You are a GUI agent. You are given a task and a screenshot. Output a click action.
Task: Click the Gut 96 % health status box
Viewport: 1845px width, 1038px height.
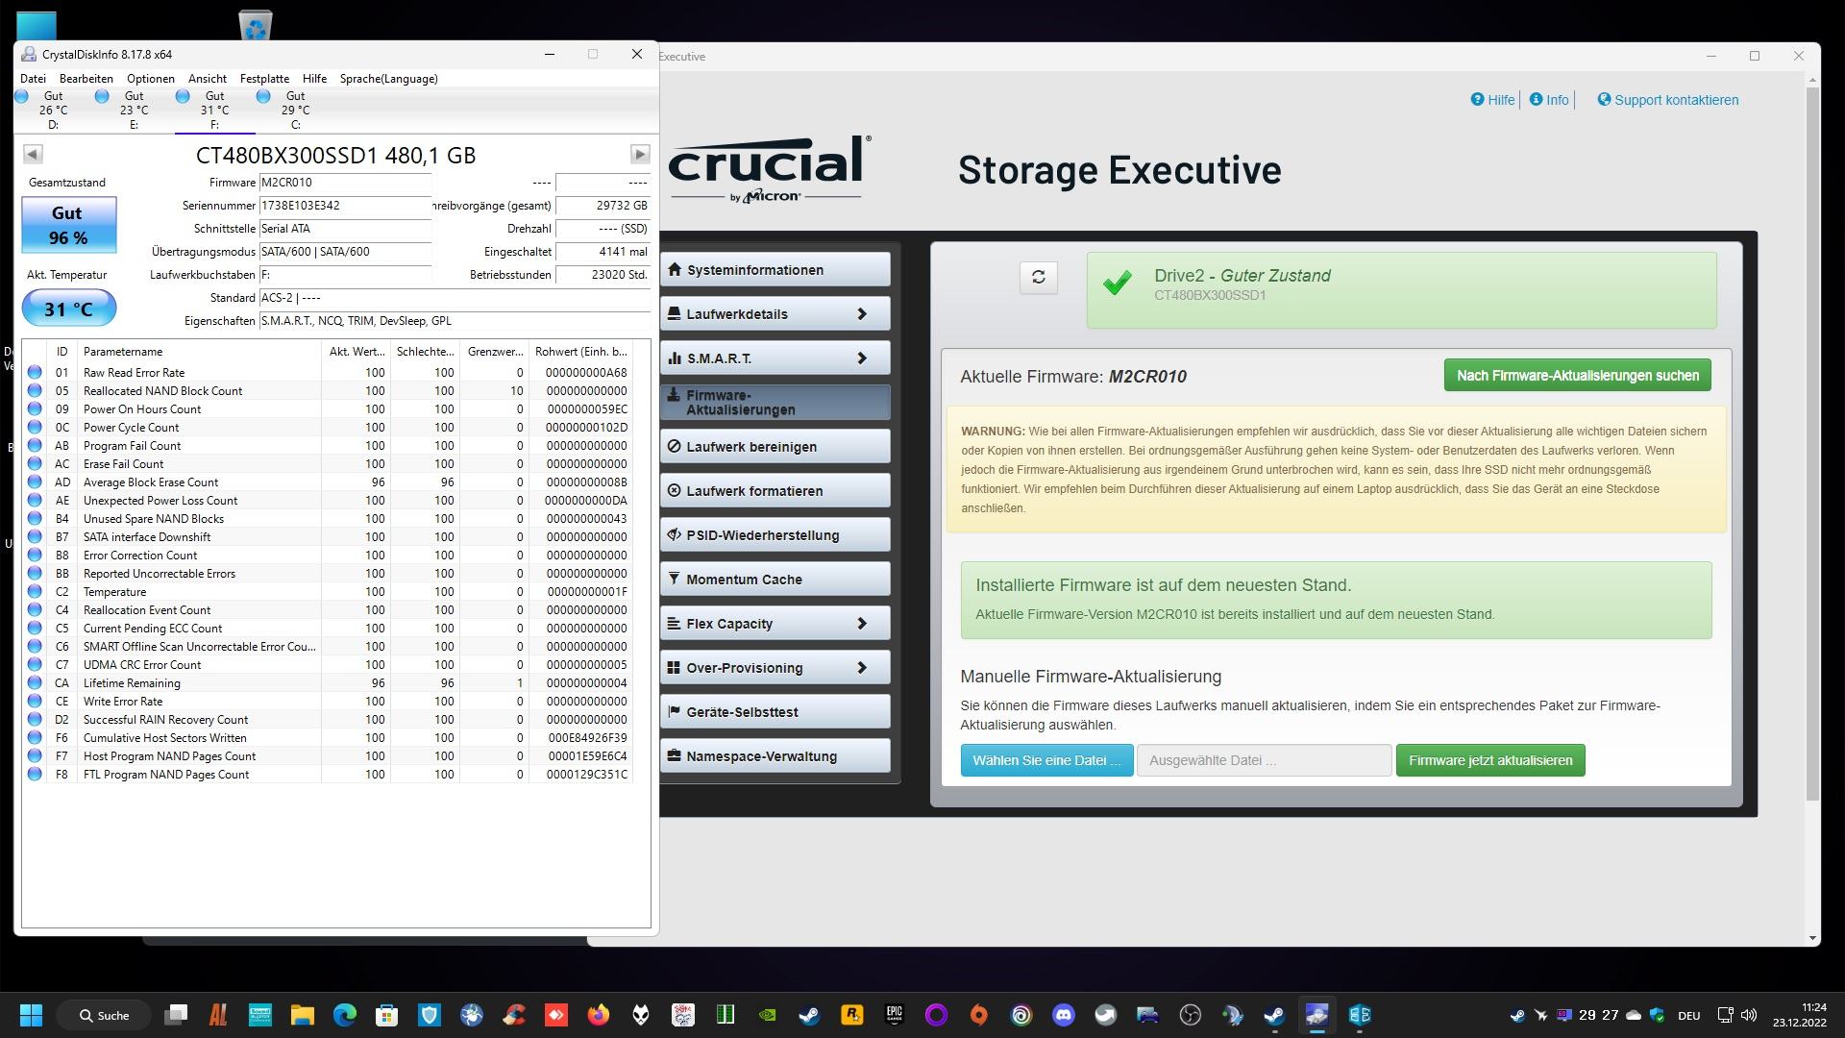tap(69, 225)
